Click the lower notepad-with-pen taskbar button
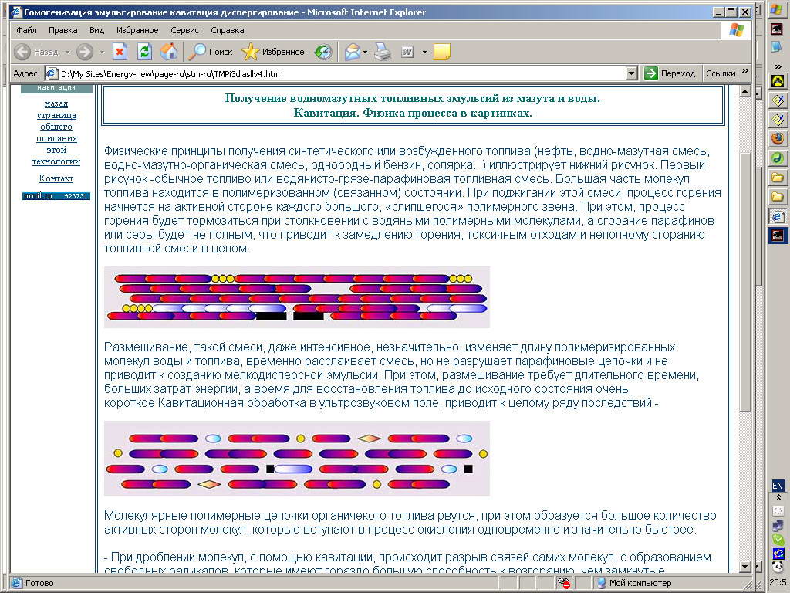This screenshot has width=790, height=593. [x=778, y=120]
